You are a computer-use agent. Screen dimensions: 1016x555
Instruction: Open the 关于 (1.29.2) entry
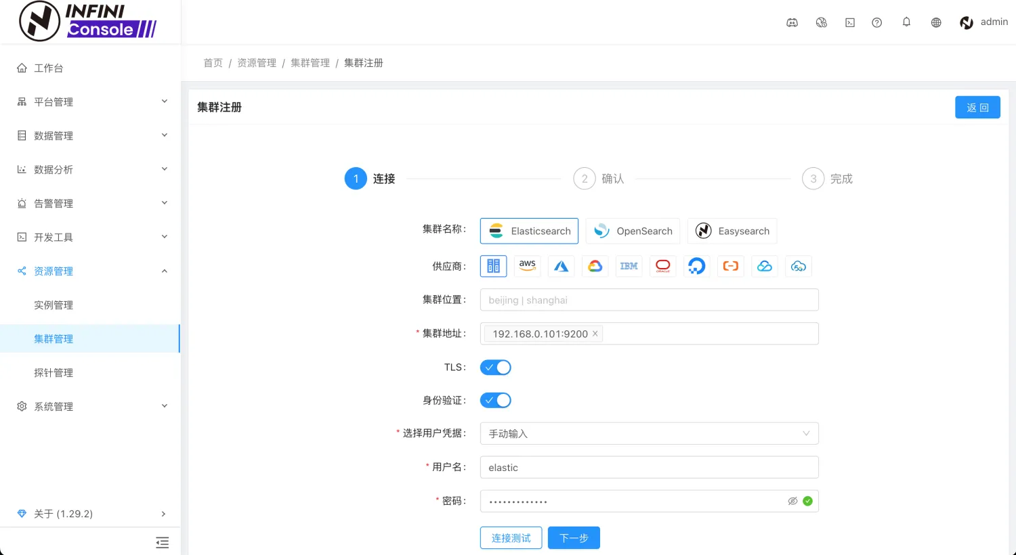pos(90,514)
